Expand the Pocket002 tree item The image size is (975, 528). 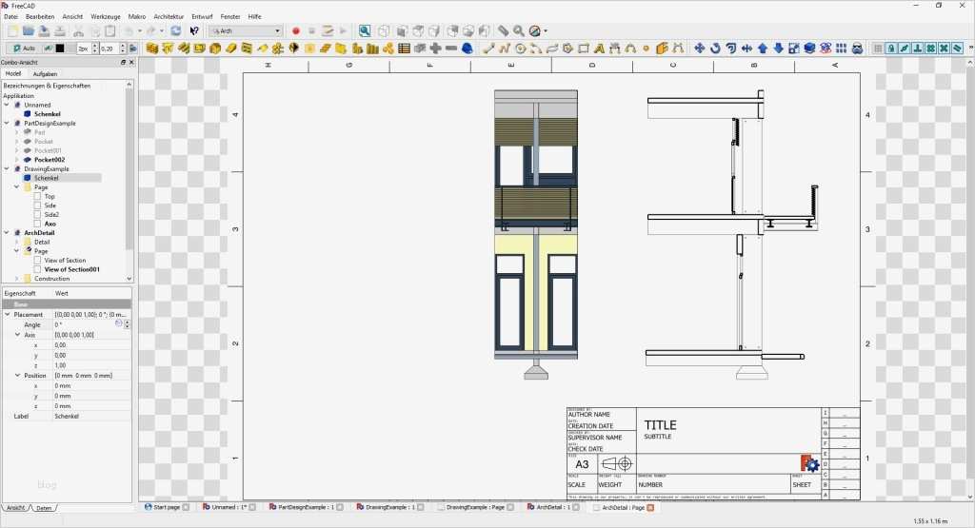[x=17, y=160]
